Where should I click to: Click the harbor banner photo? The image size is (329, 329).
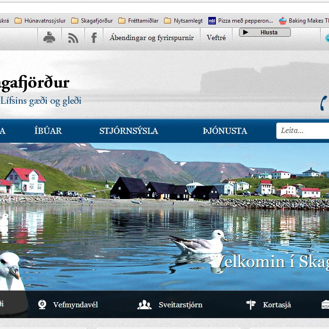164,217
